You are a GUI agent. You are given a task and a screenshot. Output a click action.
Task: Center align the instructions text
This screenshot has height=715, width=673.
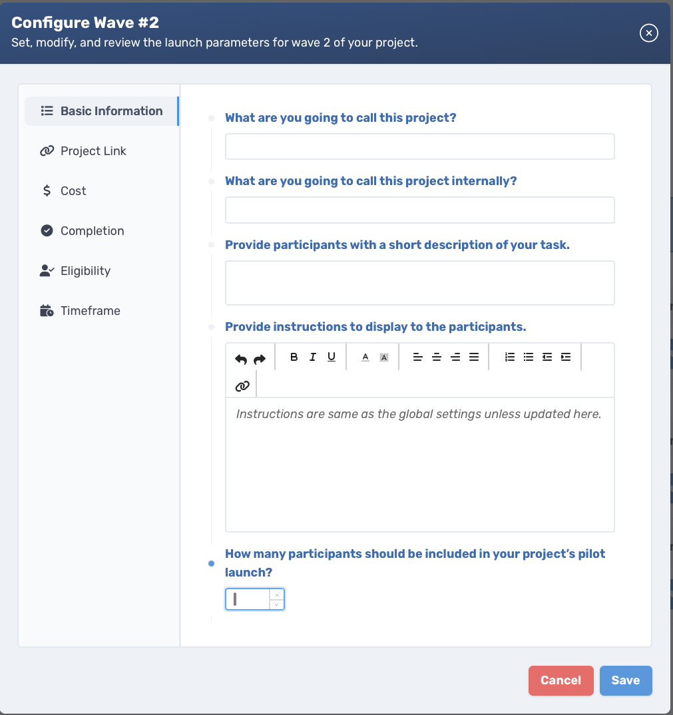(x=437, y=357)
